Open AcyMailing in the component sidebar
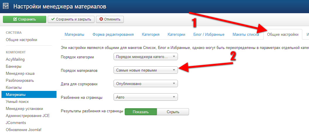 tap(15, 59)
